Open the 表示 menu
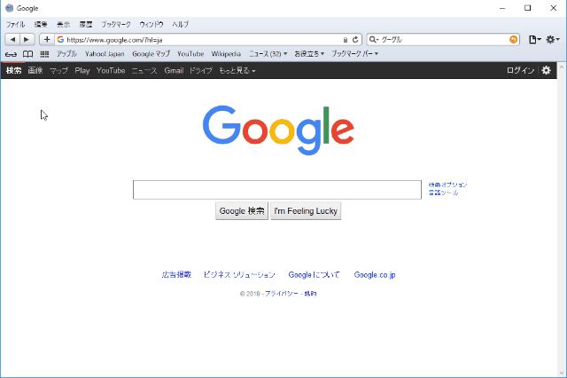The width and height of the screenshot is (567, 378). [63, 24]
